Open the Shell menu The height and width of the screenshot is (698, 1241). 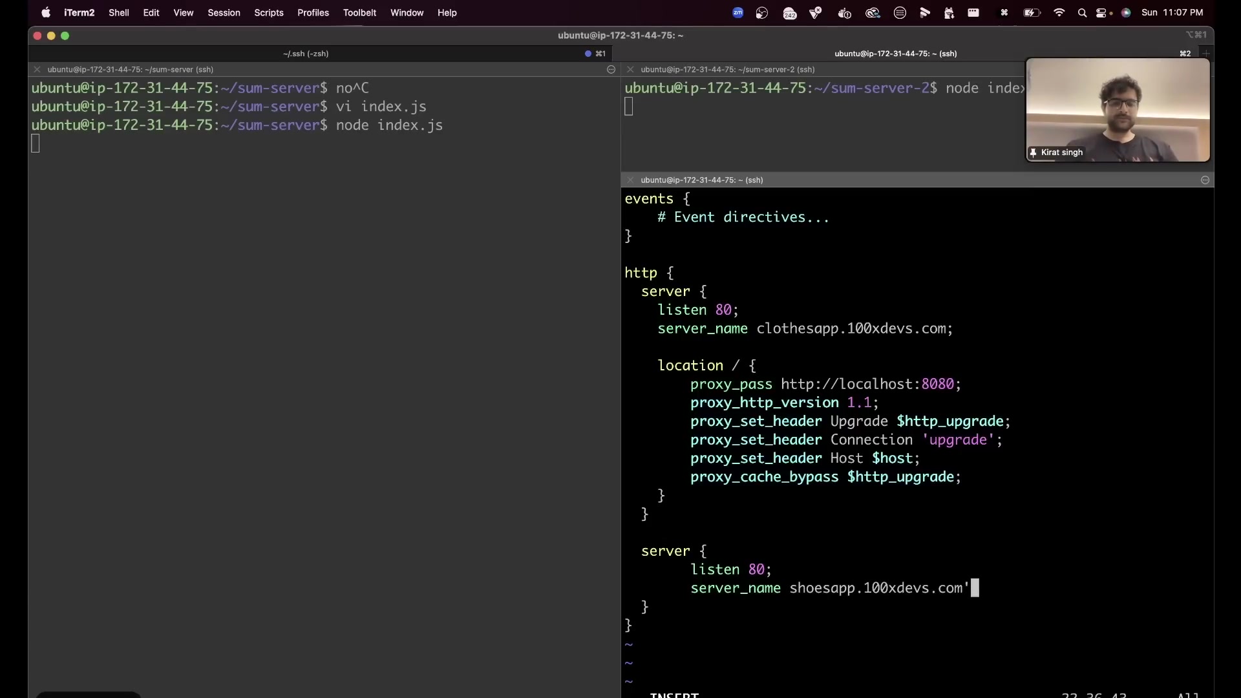pos(118,12)
